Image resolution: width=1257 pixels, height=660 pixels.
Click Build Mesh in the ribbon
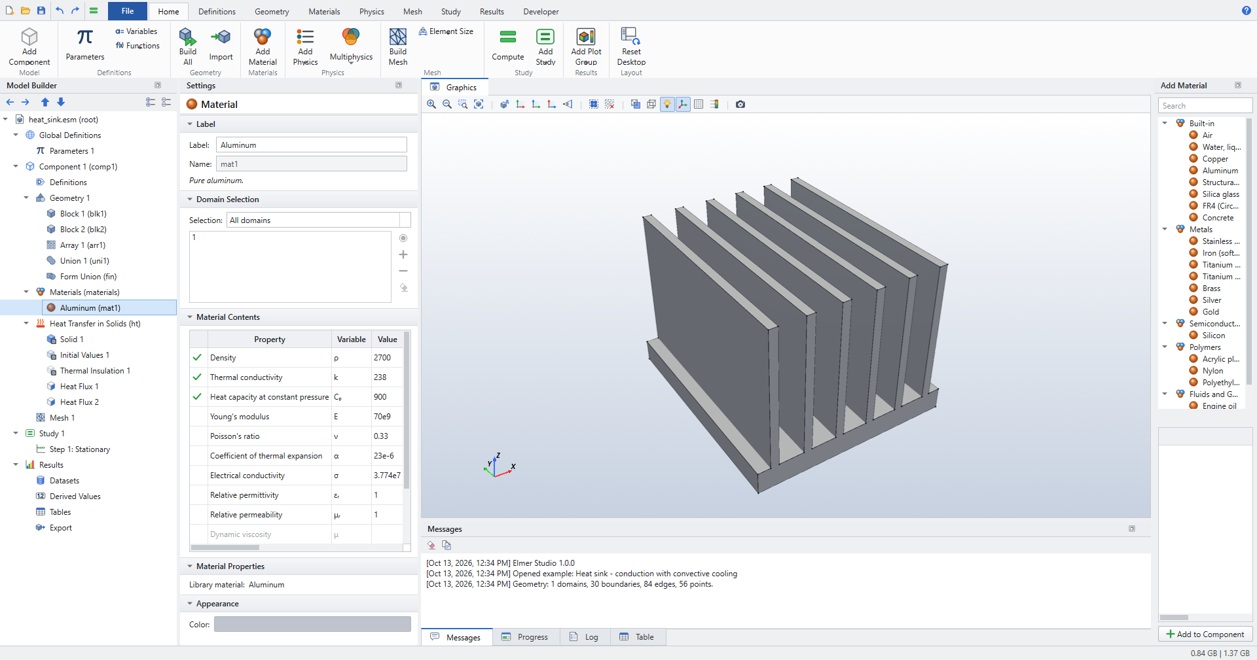pos(398,46)
